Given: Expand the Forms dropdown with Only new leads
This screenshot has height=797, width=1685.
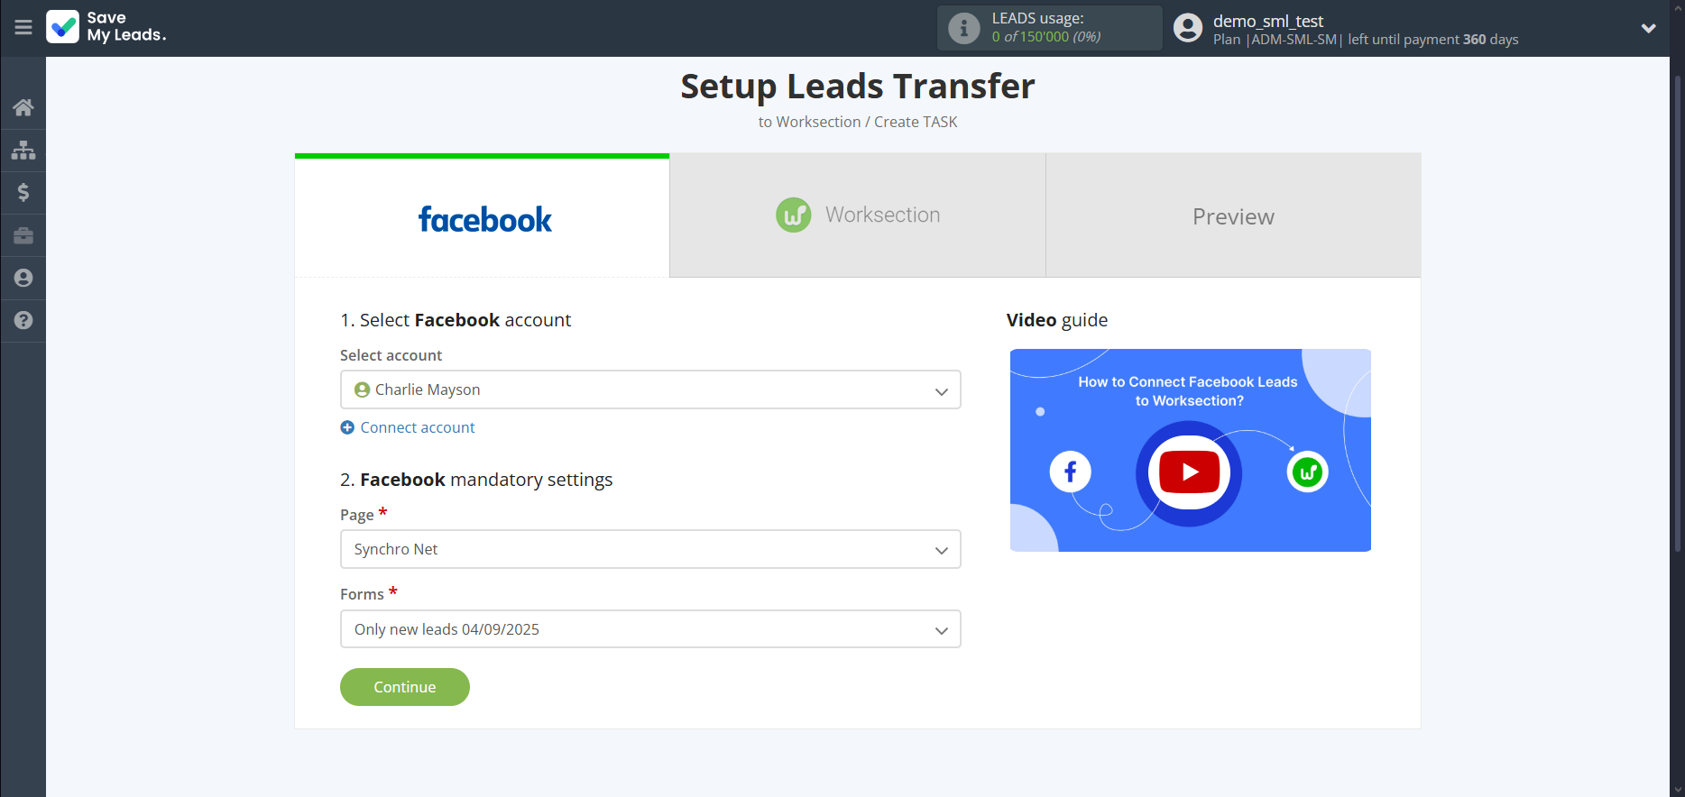Looking at the screenshot, I should 649,629.
